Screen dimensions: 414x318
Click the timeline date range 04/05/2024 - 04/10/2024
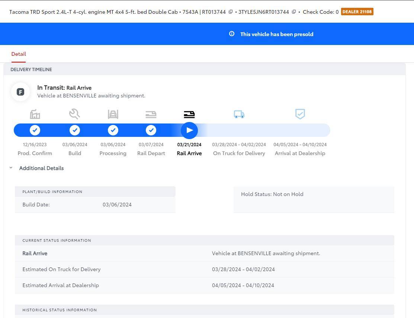coord(300,145)
